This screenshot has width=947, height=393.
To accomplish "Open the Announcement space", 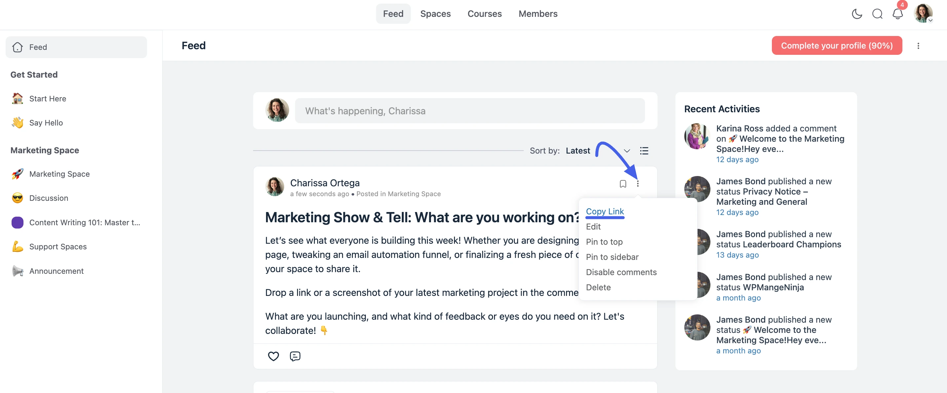I will click(x=56, y=271).
